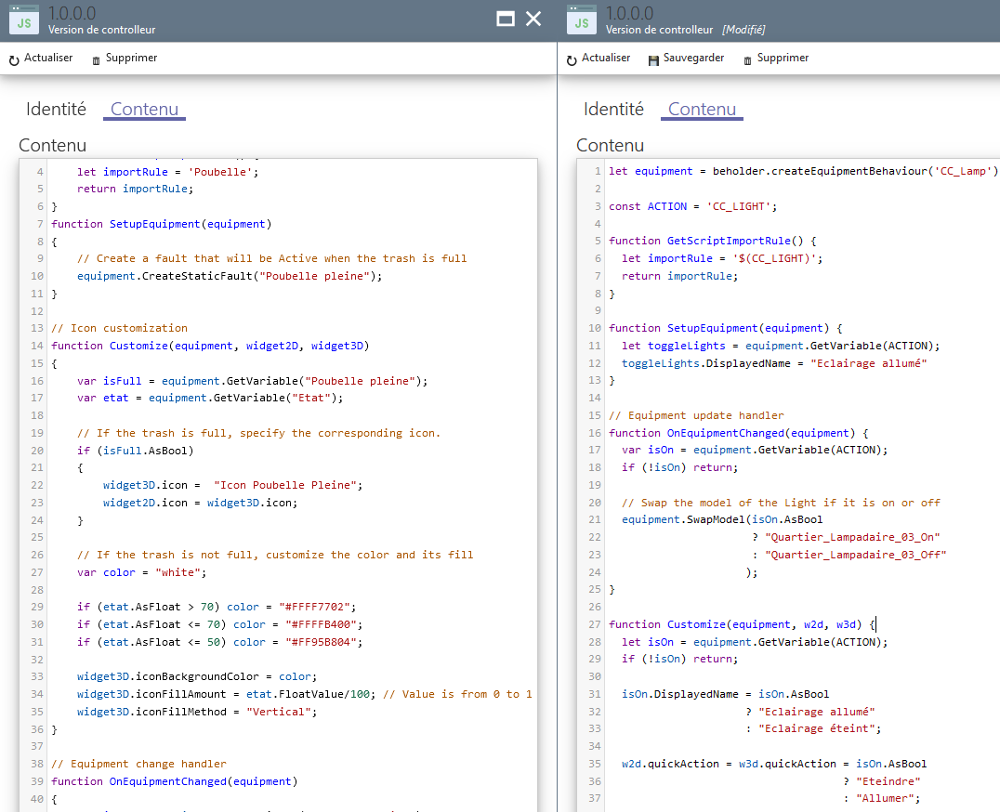
Task: Click the refresh icon in left panel toolbar
Action: (14, 60)
